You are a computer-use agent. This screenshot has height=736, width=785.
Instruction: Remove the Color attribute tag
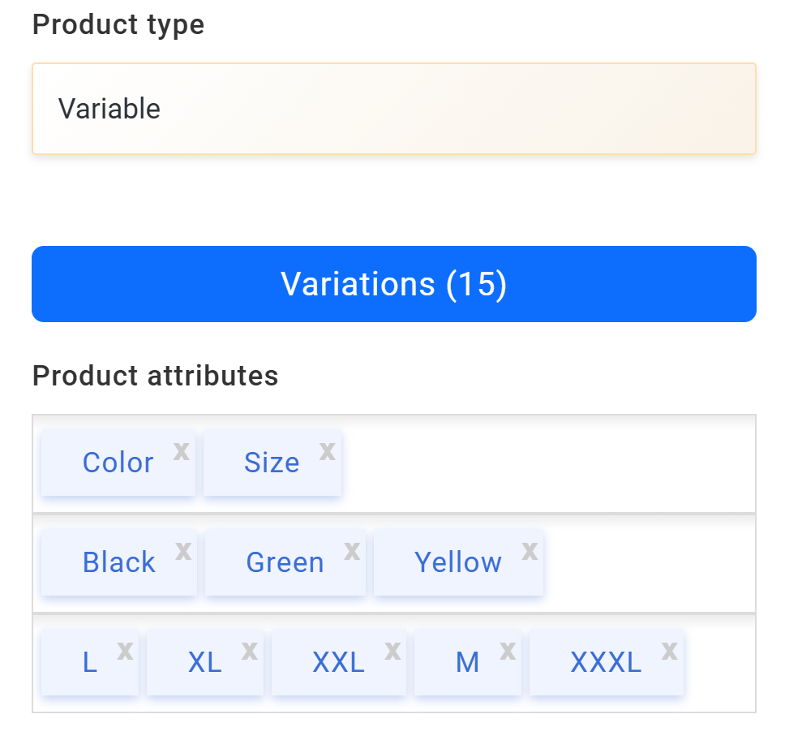pyautogui.click(x=182, y=452)
